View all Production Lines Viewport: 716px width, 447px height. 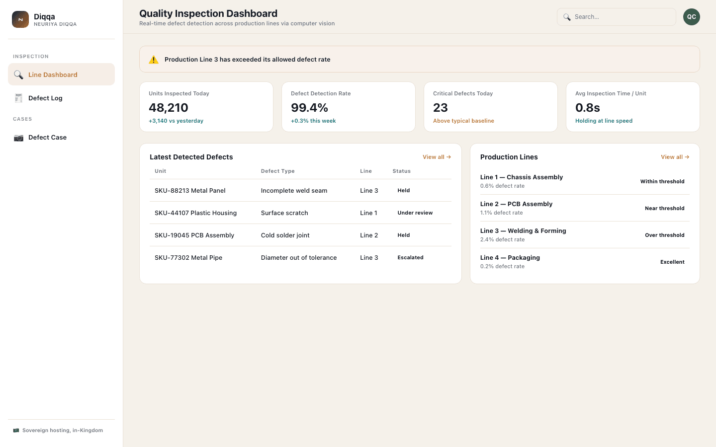tap(675, 157)
